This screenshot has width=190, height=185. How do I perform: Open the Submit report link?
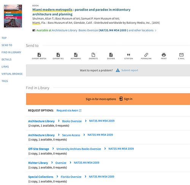130,70
